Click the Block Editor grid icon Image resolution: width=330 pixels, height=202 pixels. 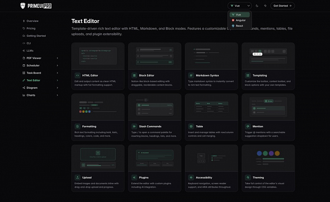tap(134, 75)
